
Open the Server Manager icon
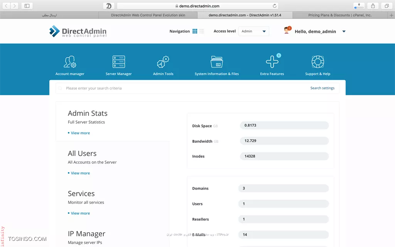point(119,62)
